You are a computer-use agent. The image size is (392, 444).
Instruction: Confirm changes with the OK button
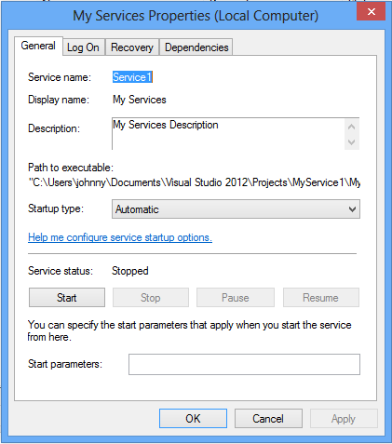point(193,419)
